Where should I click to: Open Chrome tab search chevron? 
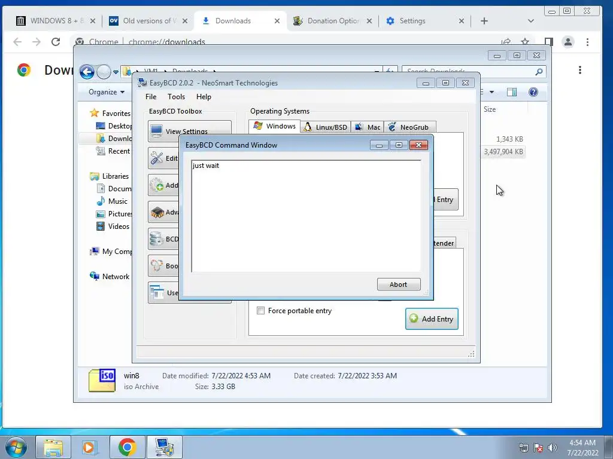(x=530, y=21)
